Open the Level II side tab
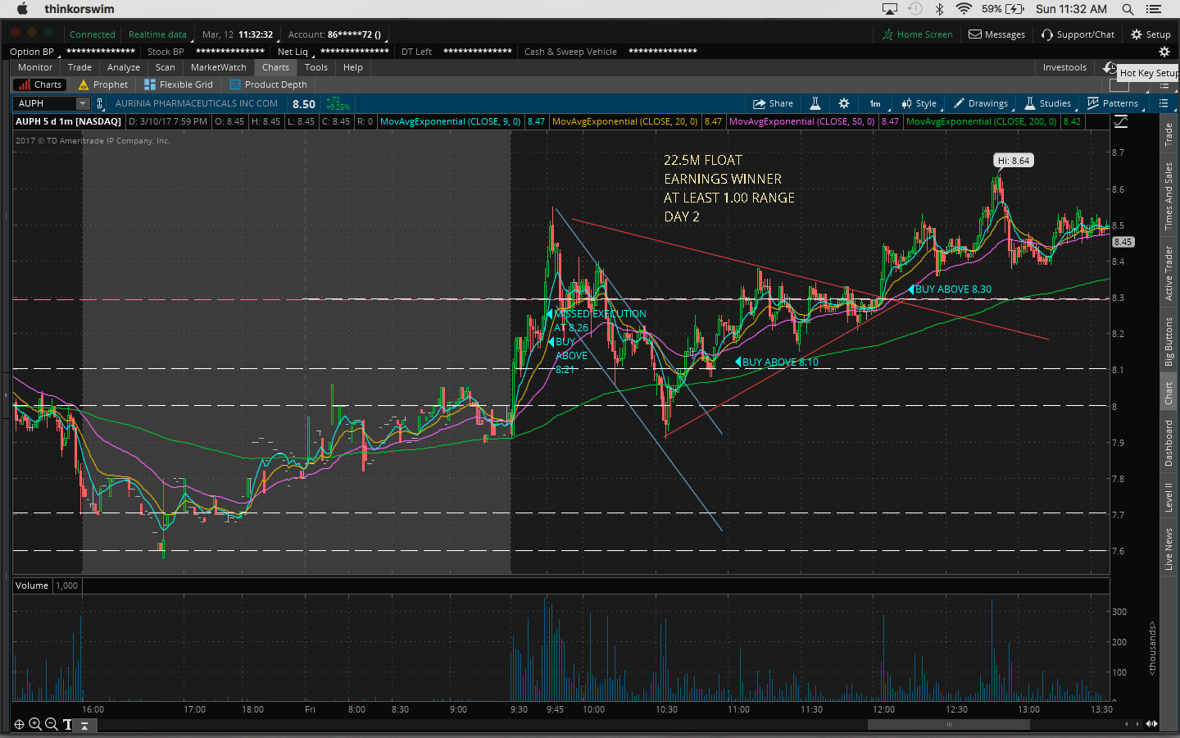This screenshot has width=1180, height=738. point(1169,497)
